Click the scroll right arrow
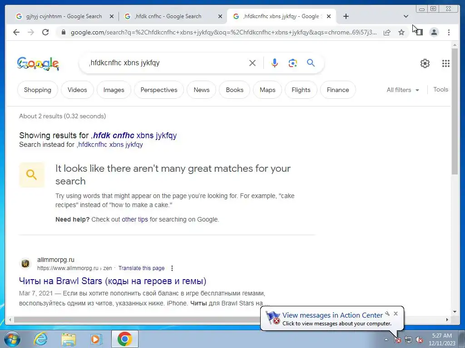The image size is (465, 348). [447, 319]
